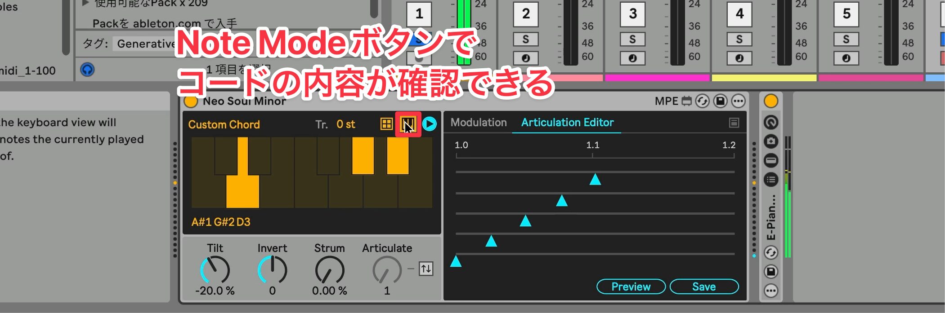Click the yellow color bar under track 4
This screenshot has height=313, width=945.
[764, 78]
